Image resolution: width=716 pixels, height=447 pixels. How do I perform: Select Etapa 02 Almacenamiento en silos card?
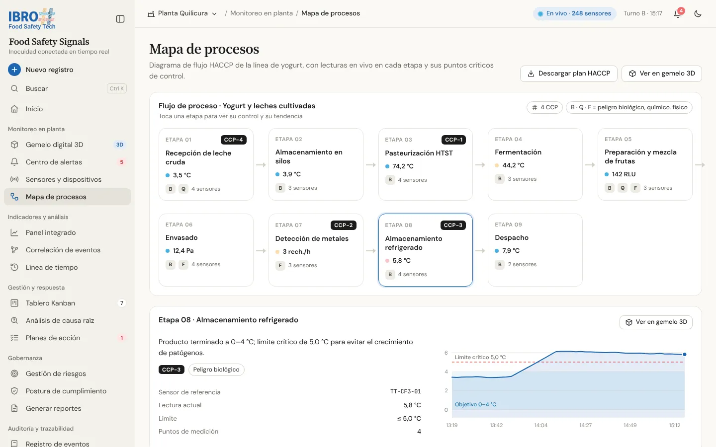coord(316,164)
